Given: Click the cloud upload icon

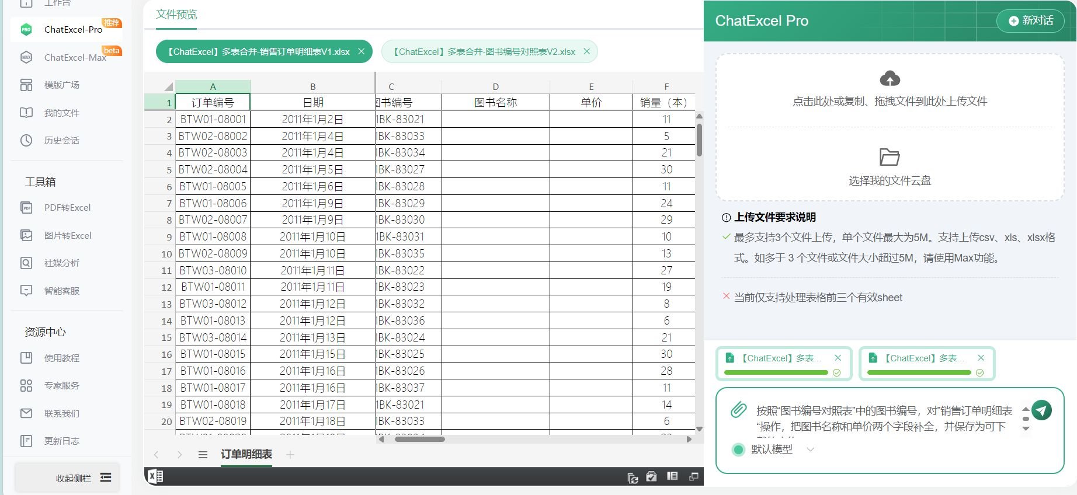Looking at the screenshot, I should 890,79.
